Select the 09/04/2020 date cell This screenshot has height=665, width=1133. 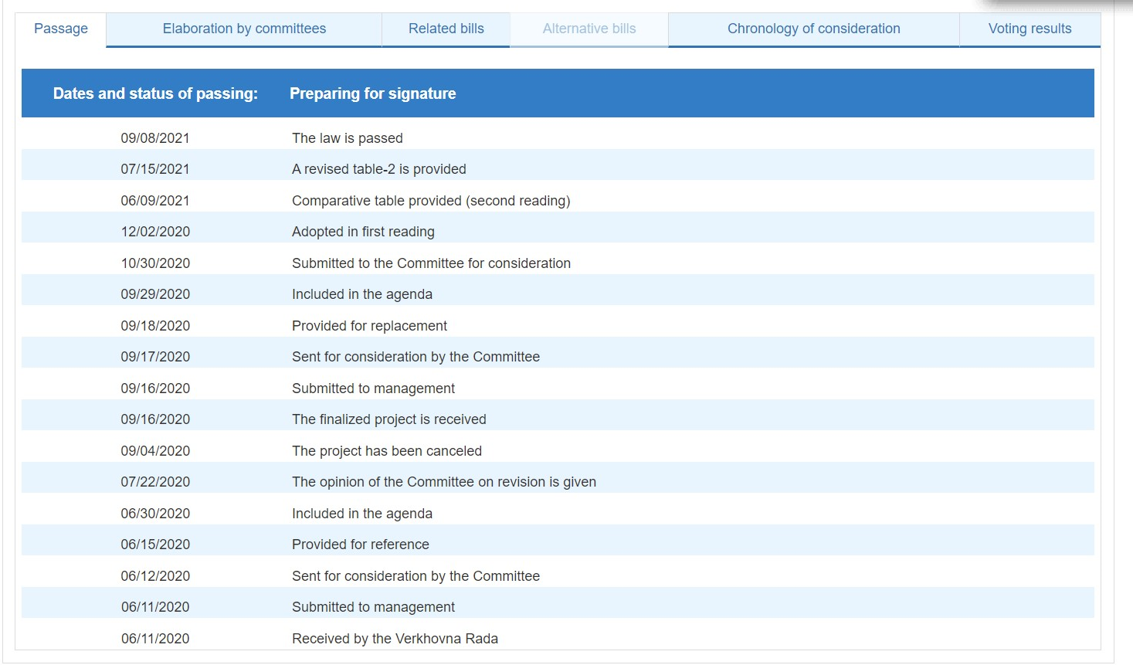click(x=155, y=451)
